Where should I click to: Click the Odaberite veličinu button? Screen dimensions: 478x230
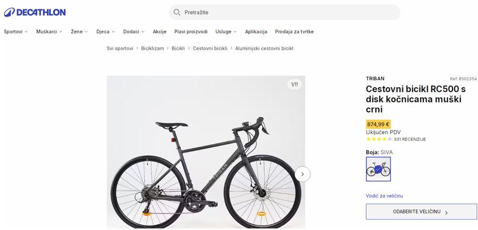click(x=421, y=212)
